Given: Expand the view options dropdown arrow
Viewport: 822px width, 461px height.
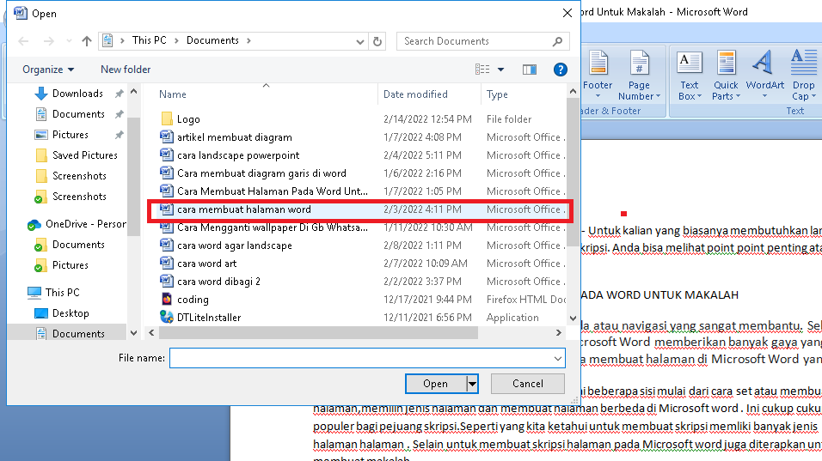Looking at the screenshot, I should pos(501,70).
